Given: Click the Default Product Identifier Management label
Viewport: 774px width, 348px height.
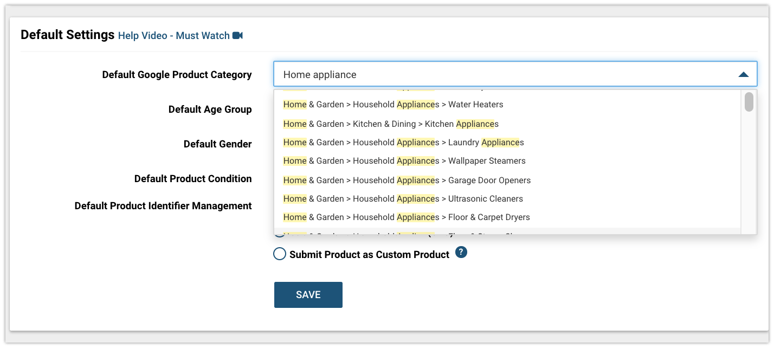Looking at the screenshot, I should pos(163,206).
